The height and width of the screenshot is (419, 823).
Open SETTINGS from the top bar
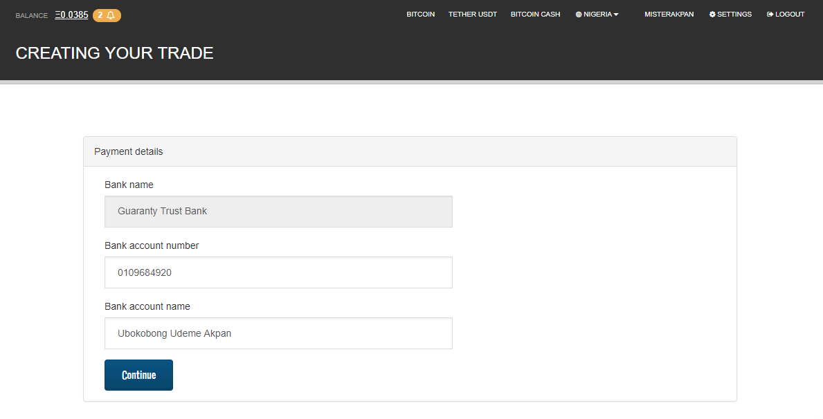click(x=730, y=14)
